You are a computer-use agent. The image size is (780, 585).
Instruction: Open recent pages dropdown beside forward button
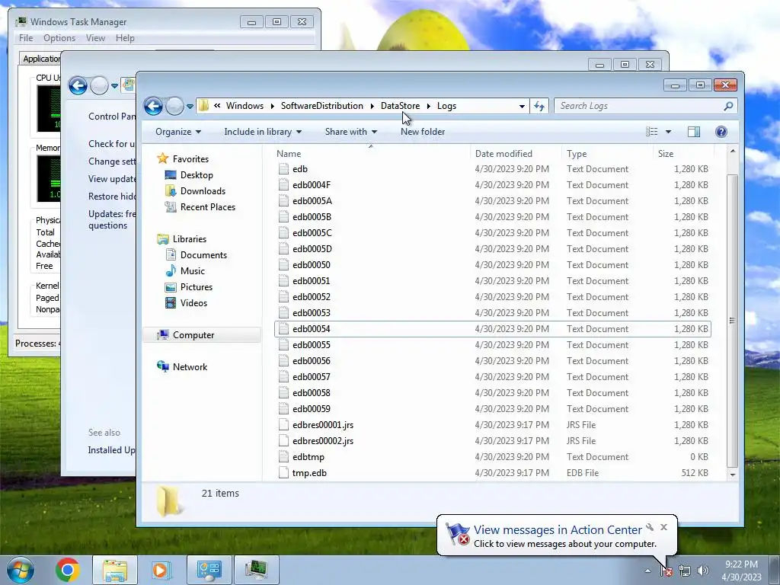[190, 106]
